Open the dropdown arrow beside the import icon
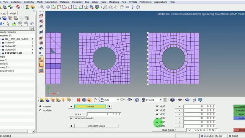Screen dimensions: 245x138 [14, 7]
